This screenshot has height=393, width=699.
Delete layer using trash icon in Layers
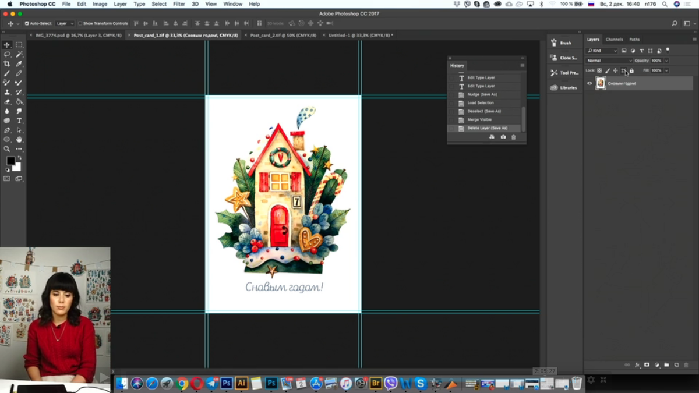tap(686, 365)
